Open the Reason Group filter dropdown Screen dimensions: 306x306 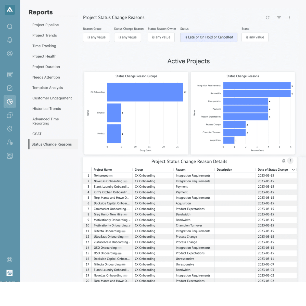tap(96, 37)
